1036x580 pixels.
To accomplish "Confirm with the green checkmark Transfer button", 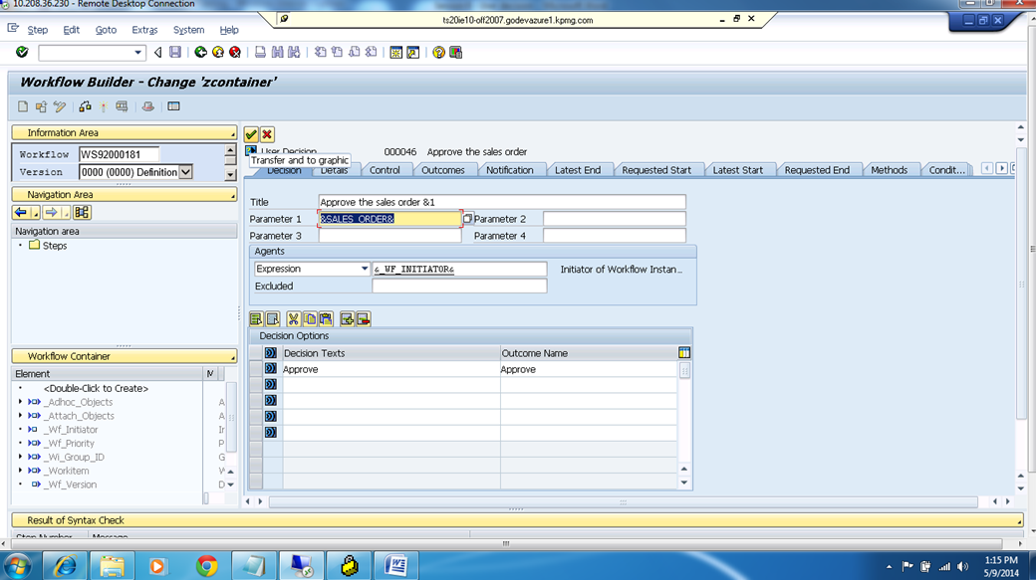I will point(252,135).
